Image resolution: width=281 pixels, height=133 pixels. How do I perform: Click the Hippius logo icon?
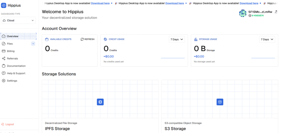coord(4,5)
